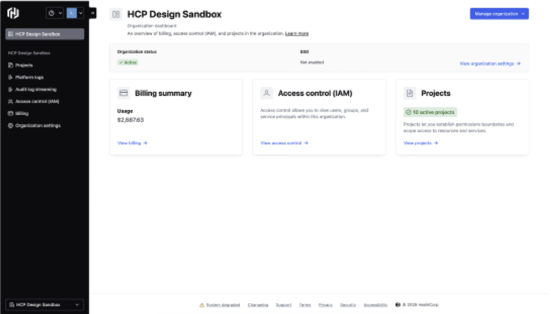Image resolution: width=551 pixels, height=314 pixels.
Task: Click the HashiCorp logo in the footer
Action: point(398,305)
